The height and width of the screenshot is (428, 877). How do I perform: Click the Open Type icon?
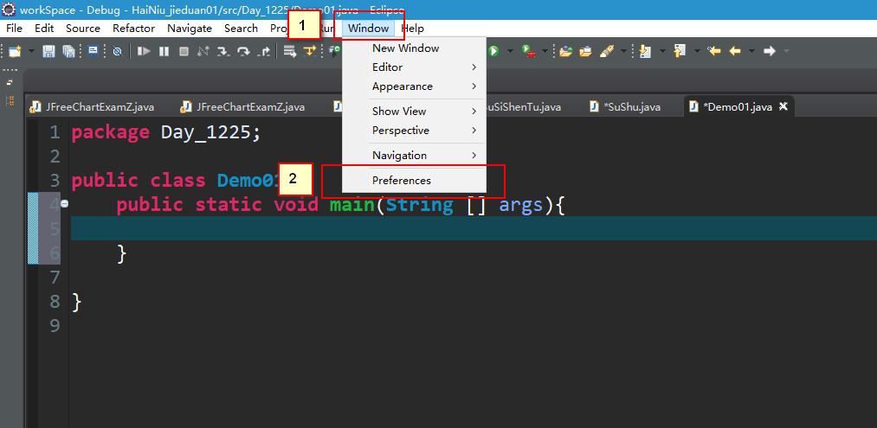coord(566,51)
